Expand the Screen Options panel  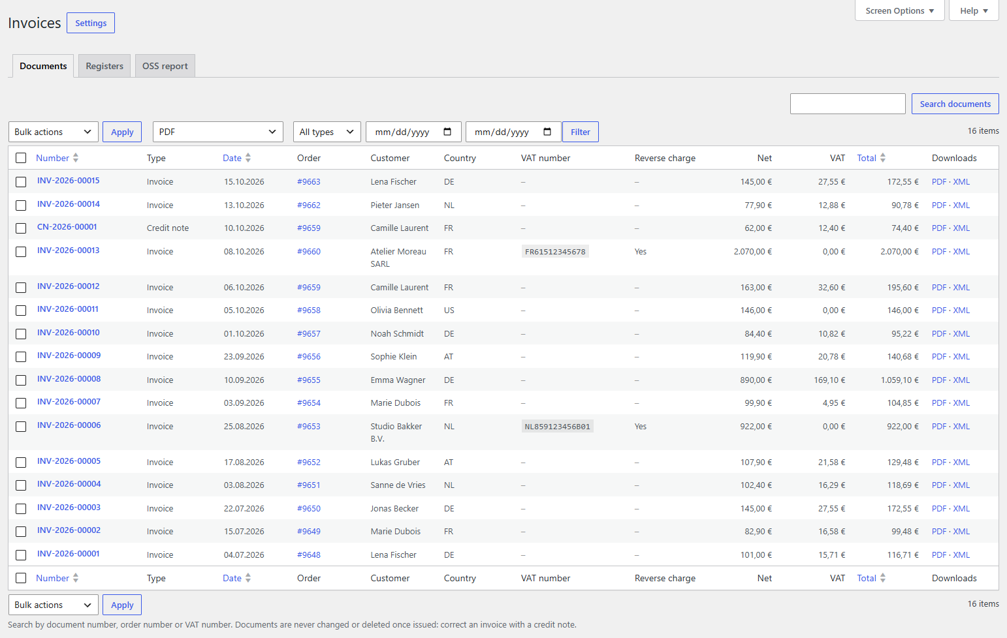tap(900, 10)
